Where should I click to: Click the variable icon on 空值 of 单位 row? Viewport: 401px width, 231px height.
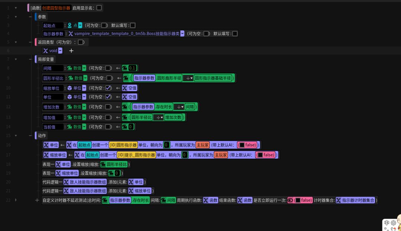click(124, 97)
